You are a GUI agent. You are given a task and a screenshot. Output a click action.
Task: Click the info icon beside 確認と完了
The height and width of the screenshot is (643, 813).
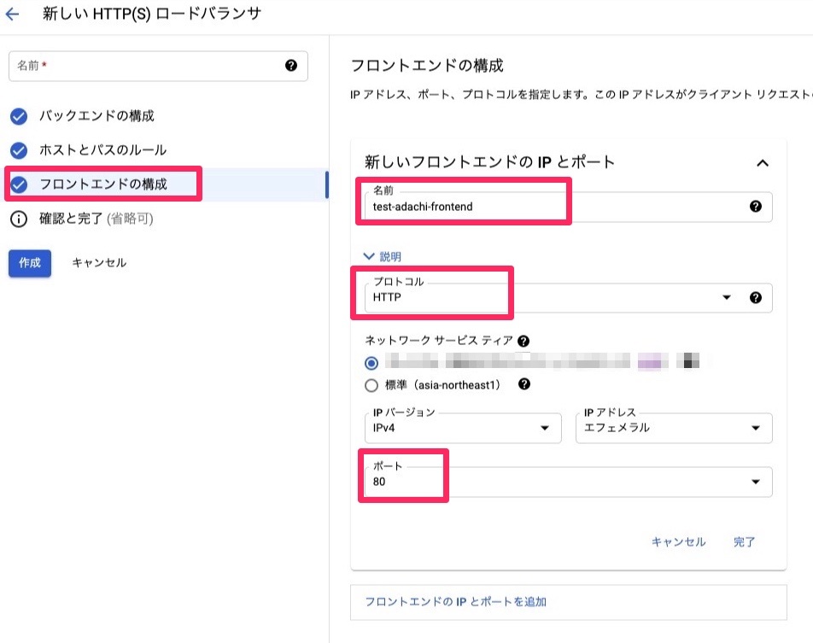pos(19,219)
